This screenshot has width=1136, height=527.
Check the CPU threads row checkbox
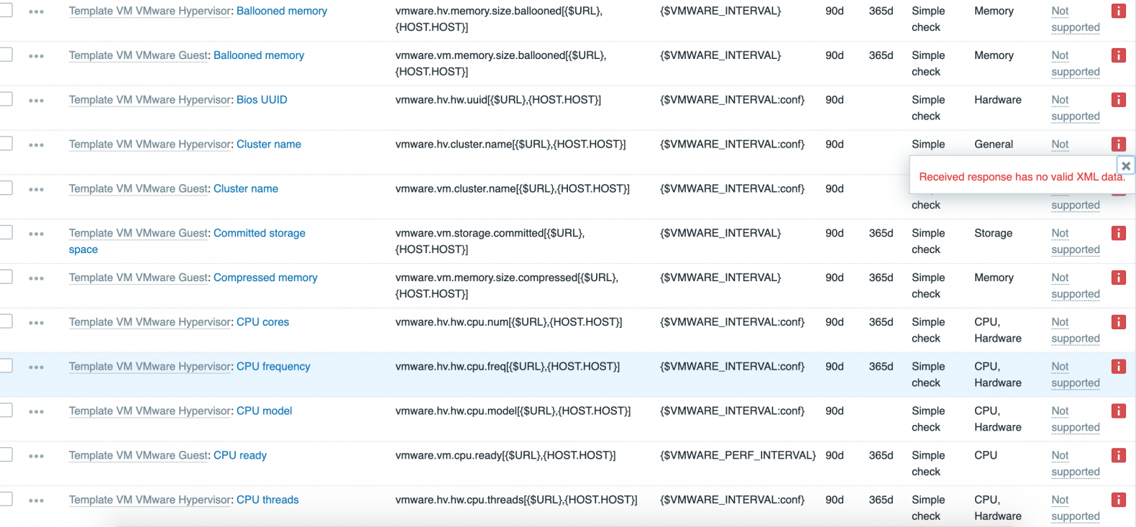pos(6,499)
